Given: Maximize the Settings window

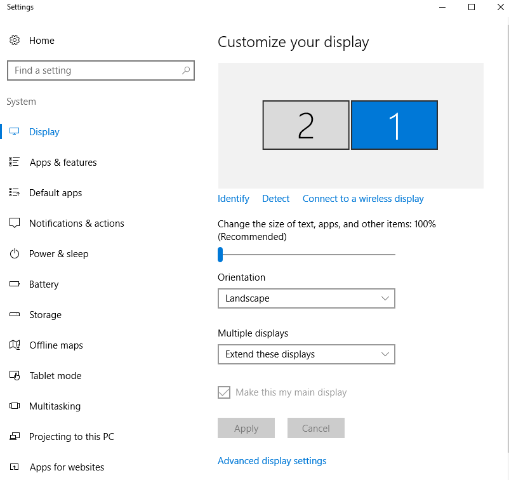Looking at the screenshot, I should [472, 7].
